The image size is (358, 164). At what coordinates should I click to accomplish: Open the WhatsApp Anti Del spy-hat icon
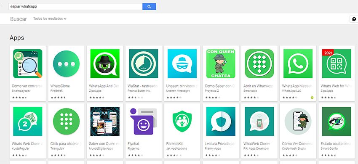(x=105, y=63)
